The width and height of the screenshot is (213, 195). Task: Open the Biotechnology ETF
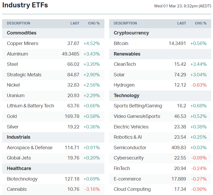coord(22,179)
